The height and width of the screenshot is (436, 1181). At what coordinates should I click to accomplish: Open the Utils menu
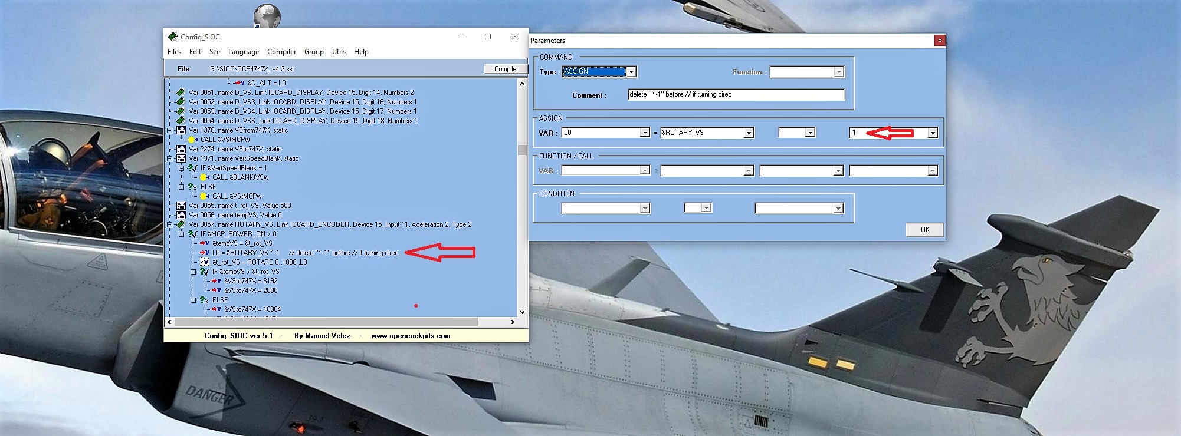coord(339,52)
